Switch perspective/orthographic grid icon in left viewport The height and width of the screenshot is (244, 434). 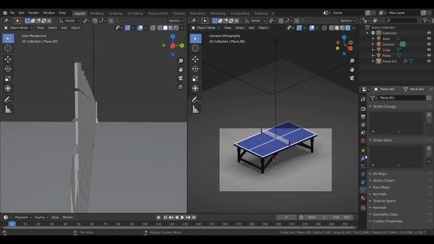[x=180, y=87]
